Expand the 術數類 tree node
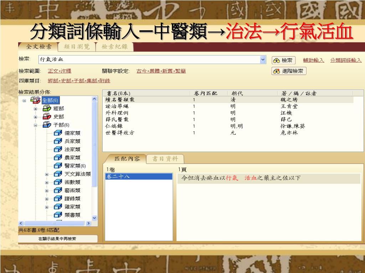Viewport: 365px width, 273px height. tap(47, 182)
